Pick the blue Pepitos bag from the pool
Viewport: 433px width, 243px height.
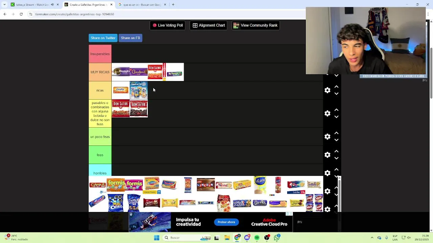pyautogui.click(x=134, y=203)
